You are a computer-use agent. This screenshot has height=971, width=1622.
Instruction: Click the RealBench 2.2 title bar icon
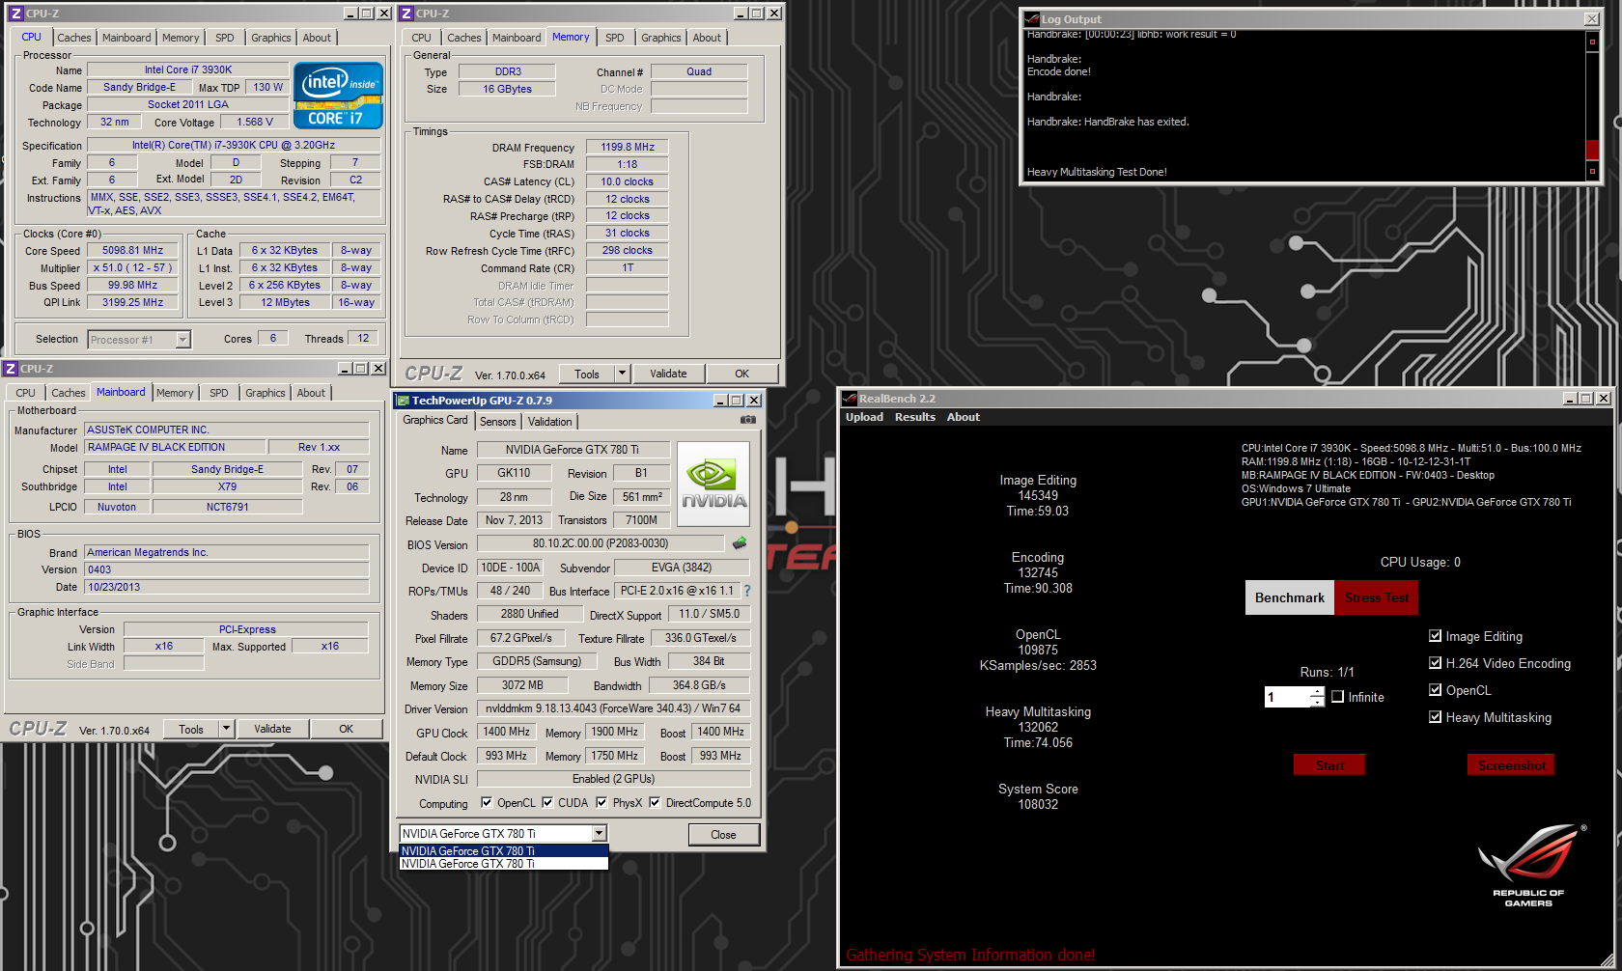(x=850, y=399)
